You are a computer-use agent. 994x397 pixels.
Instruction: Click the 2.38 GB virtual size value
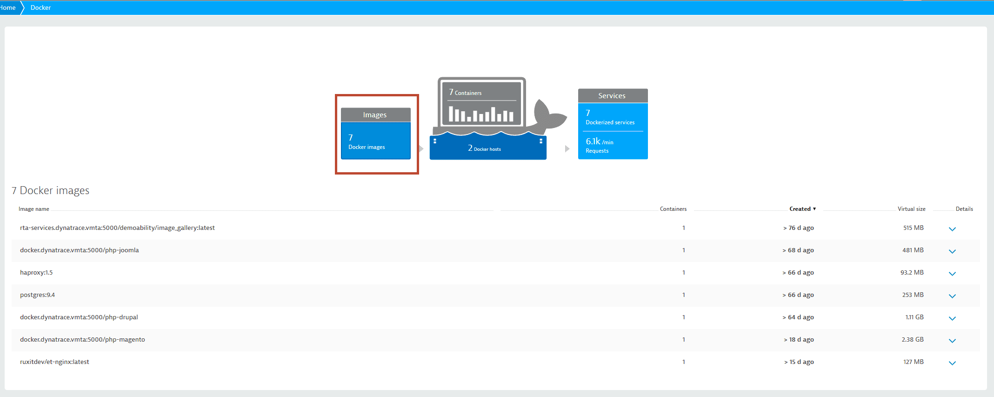(x=913, y=339)
